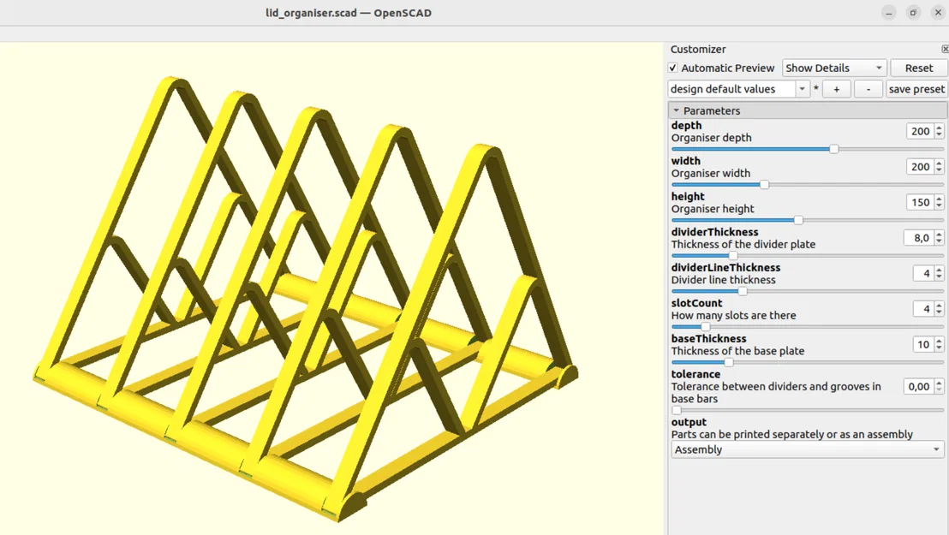Close the OpenSCAD window
This screenshot has width=949, height=535.
tap(938, 13)
